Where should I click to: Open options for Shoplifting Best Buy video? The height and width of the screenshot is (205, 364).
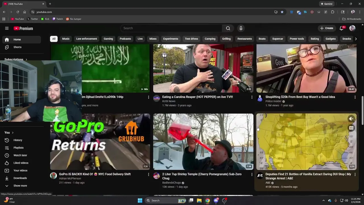click(x=355, y=97)
